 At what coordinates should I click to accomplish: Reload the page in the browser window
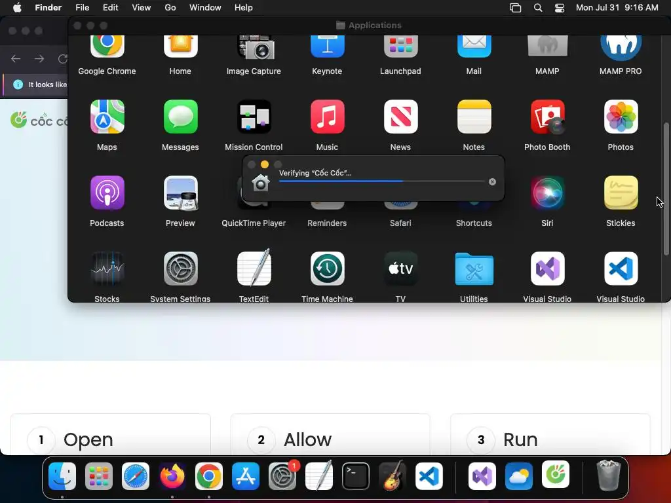coord(63,58)
